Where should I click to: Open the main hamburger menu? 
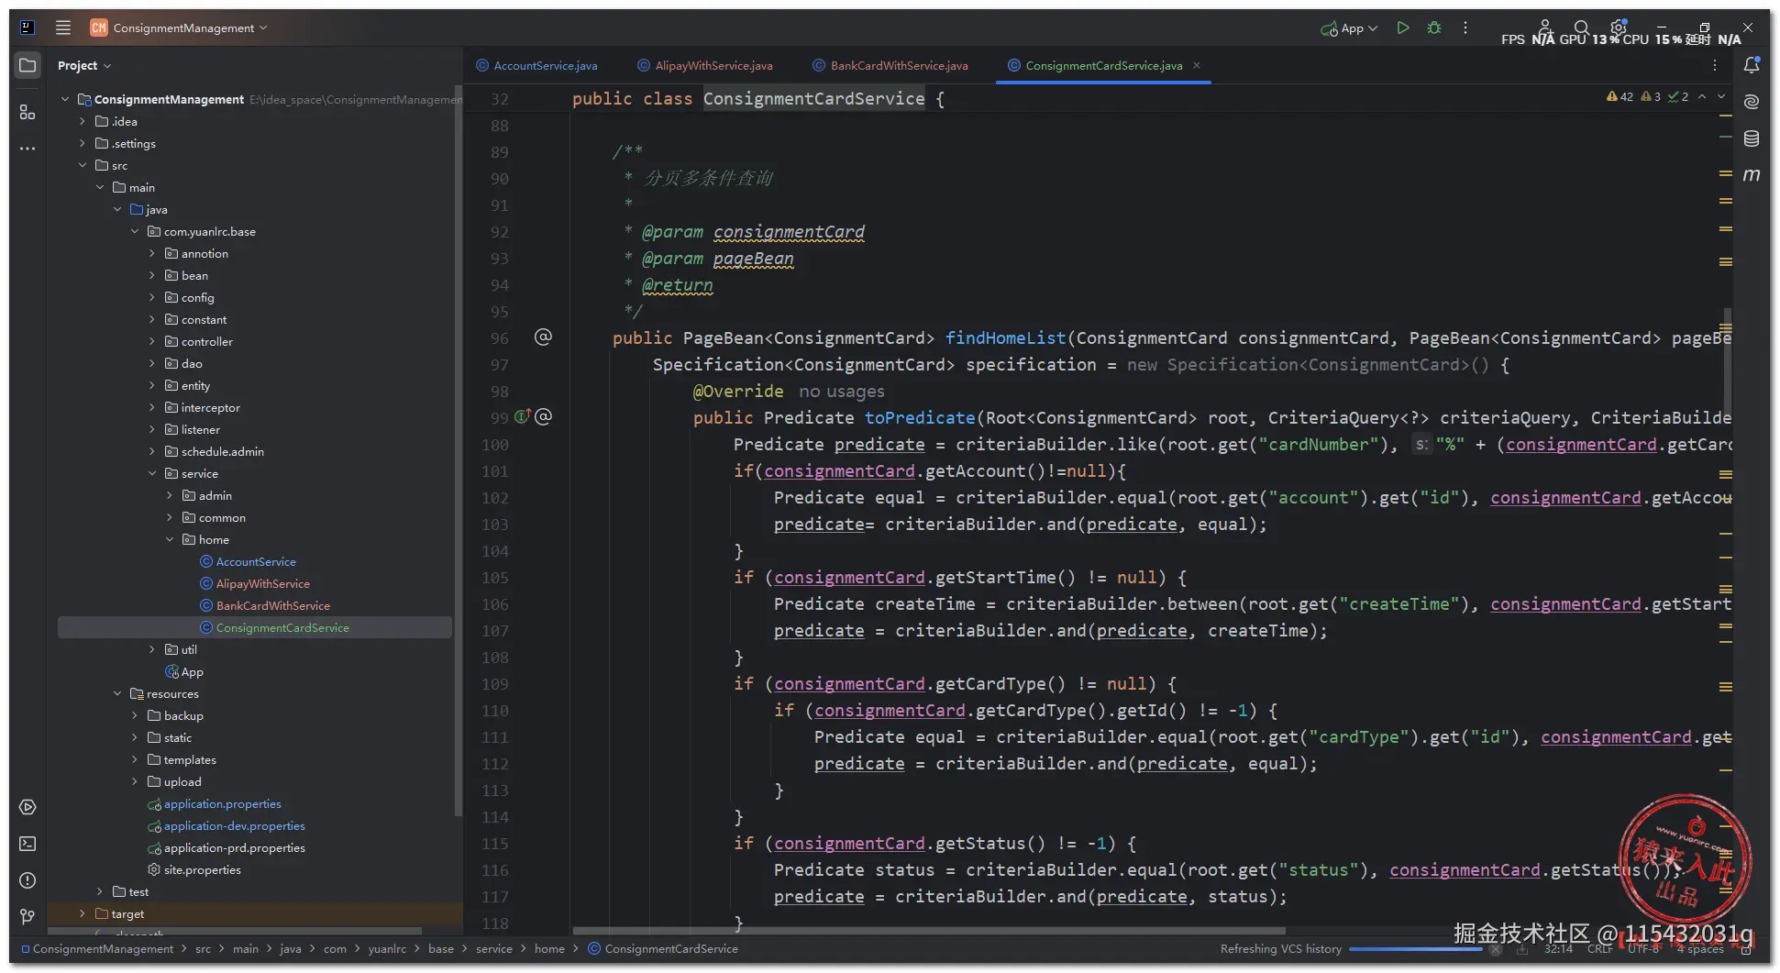click(x=62, y=28)
